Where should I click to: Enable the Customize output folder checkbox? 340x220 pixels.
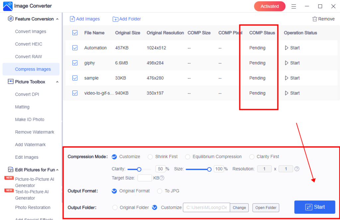point(154,207)
